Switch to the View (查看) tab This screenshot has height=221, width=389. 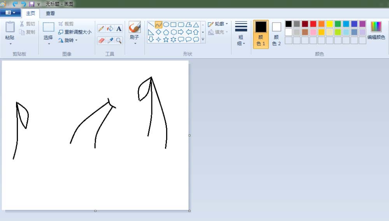50,13
